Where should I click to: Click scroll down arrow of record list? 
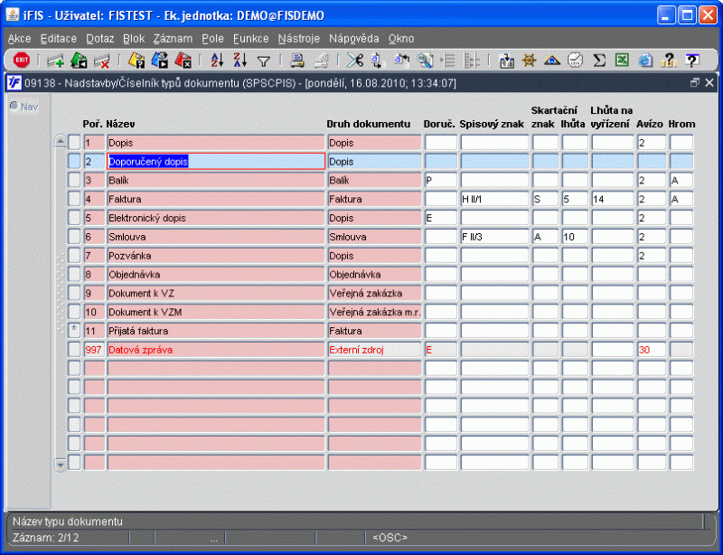(x=61, y=463)
